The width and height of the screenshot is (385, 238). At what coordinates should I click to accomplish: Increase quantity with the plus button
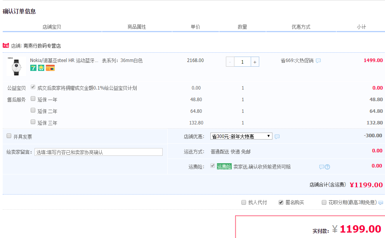255,62
